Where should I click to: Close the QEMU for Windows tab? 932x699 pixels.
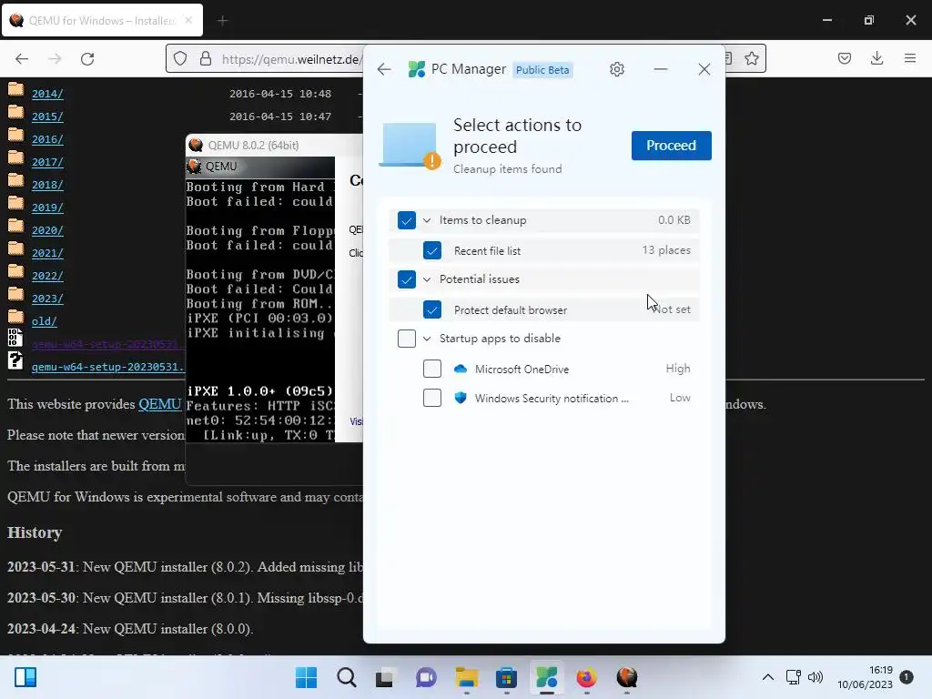click(x=188, y=20)
